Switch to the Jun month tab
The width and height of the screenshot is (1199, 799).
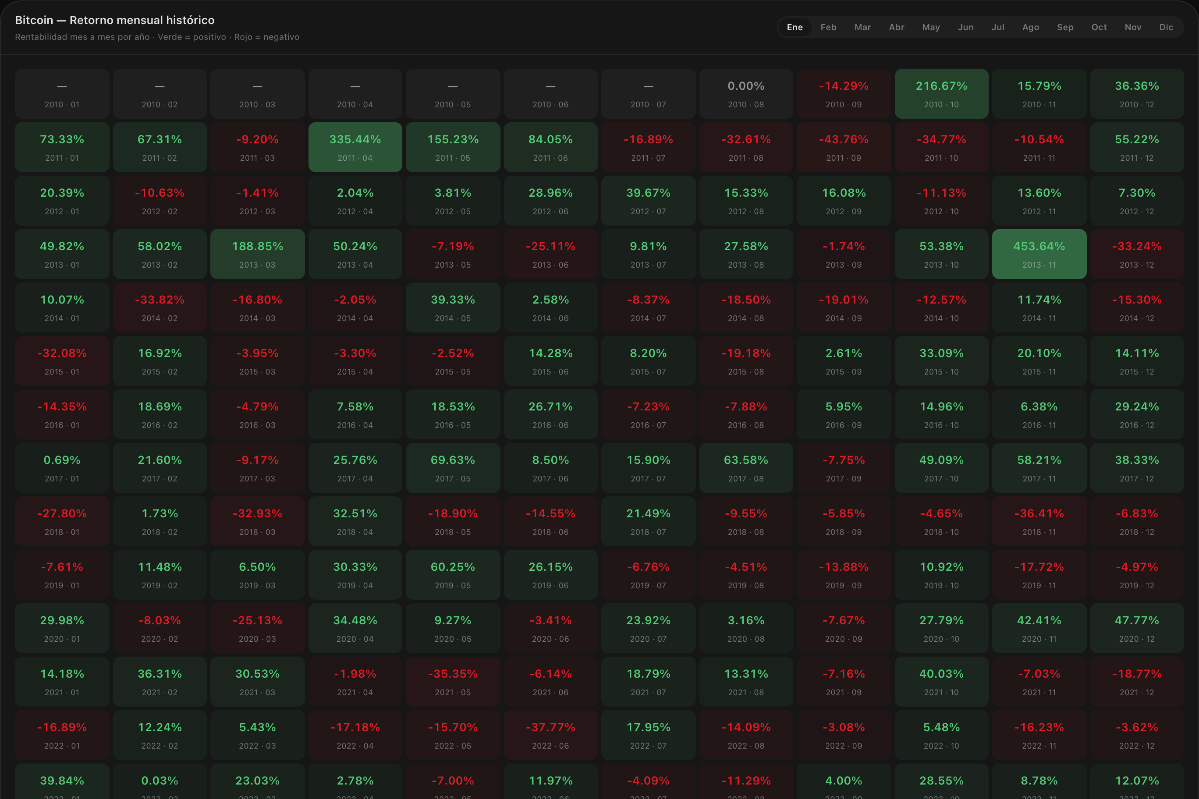(965, 28)
